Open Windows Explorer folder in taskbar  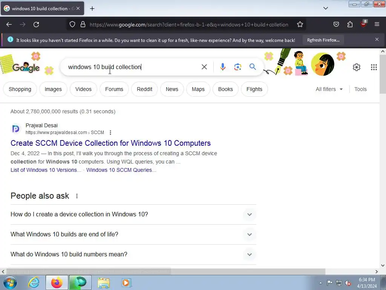click(x=104, y=282)
